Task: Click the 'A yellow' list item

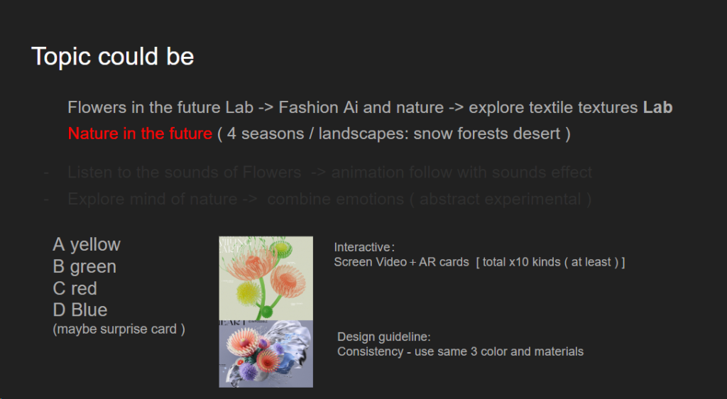Action: [x=87, y=245]
